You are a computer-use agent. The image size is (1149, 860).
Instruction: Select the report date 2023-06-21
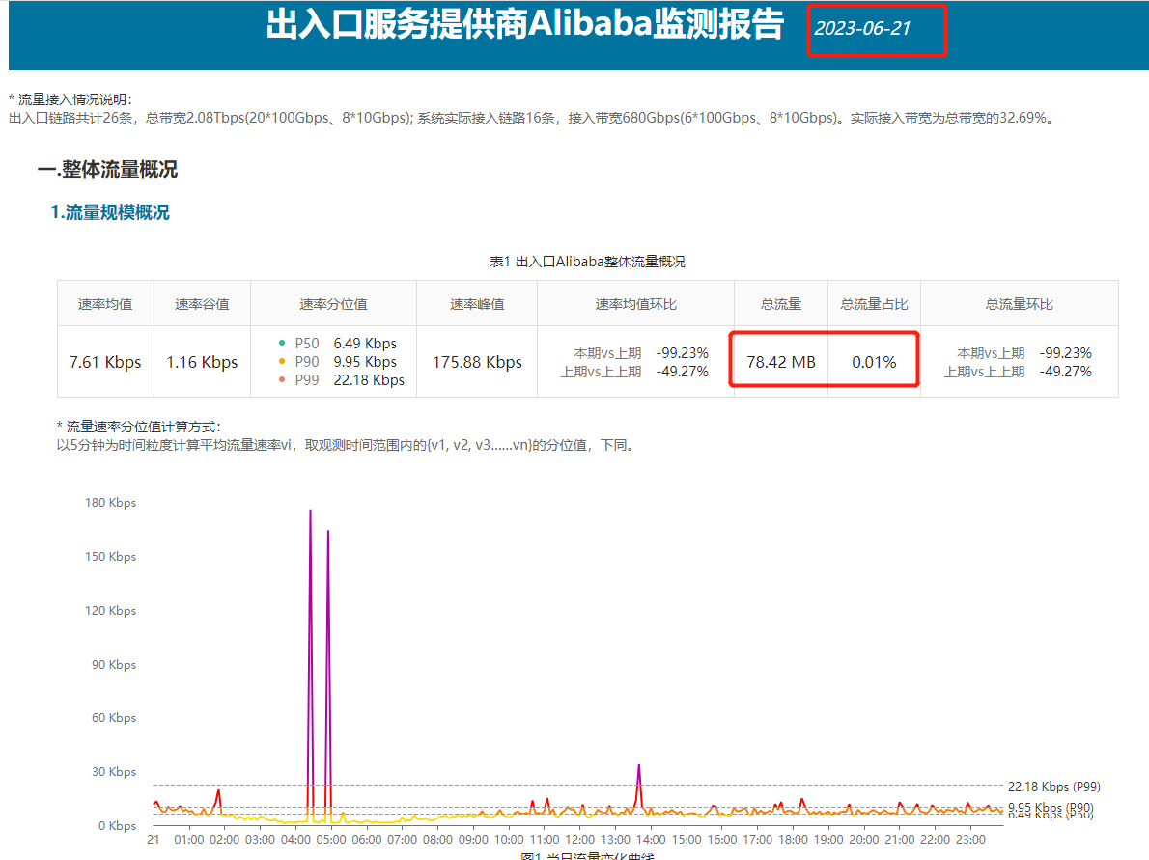point(862,28)
